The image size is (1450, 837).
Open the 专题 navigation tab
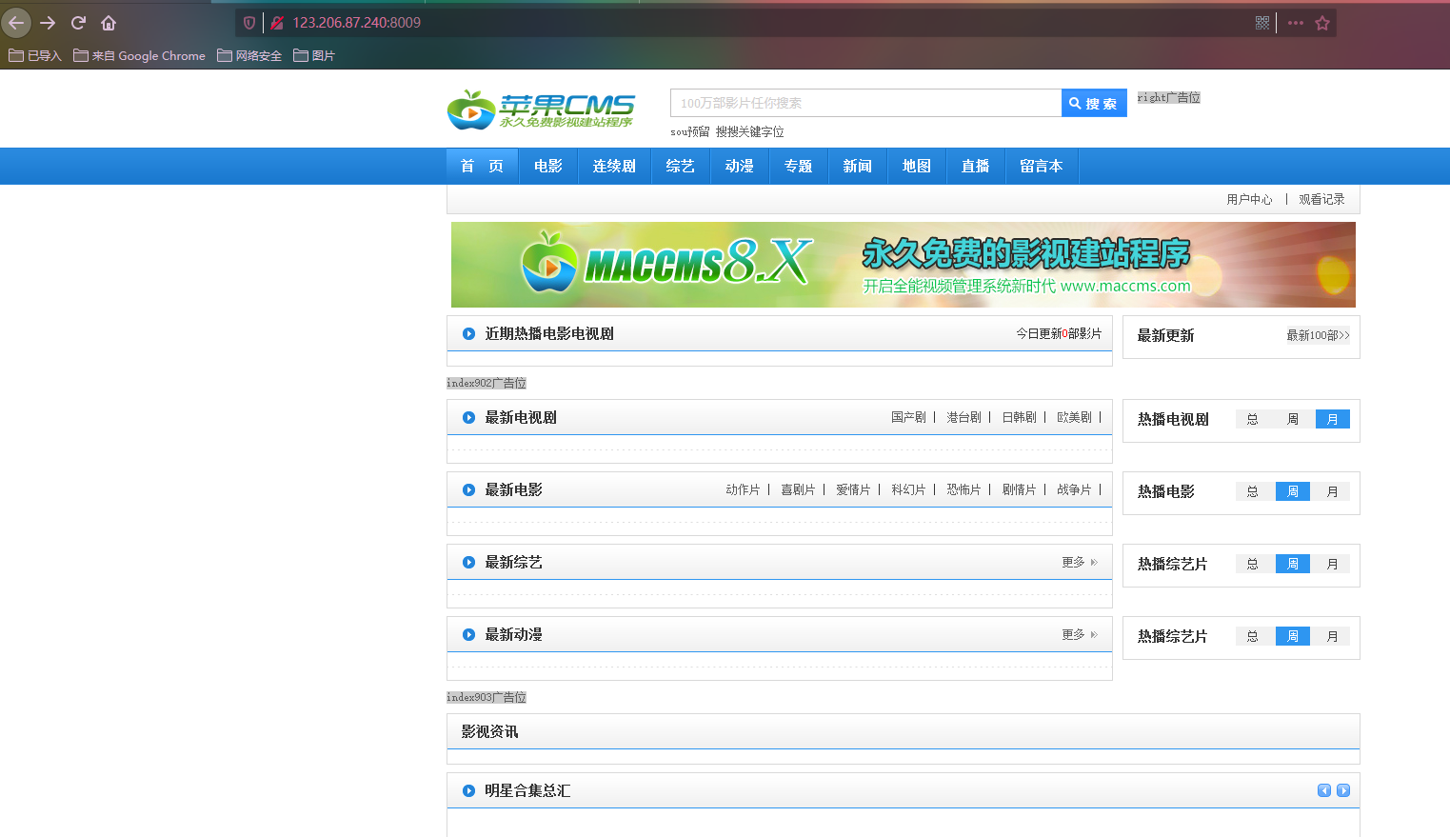(799, 166)
